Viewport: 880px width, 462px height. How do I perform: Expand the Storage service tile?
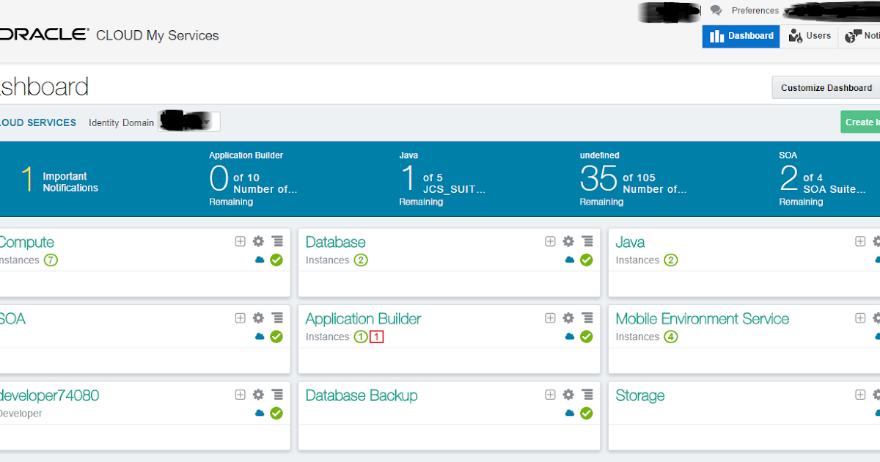click(859, 395)
